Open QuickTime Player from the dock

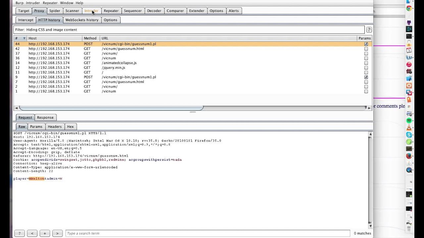(409, 170)
